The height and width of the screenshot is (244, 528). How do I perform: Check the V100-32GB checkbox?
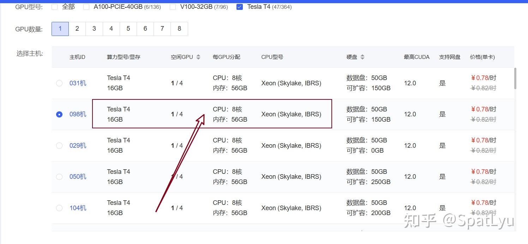pos(173,7)
